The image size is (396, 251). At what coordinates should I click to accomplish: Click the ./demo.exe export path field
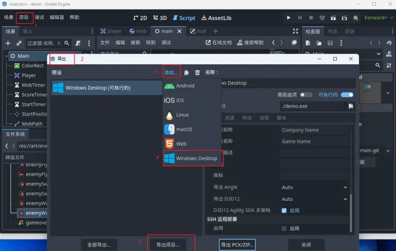[313, 106]
